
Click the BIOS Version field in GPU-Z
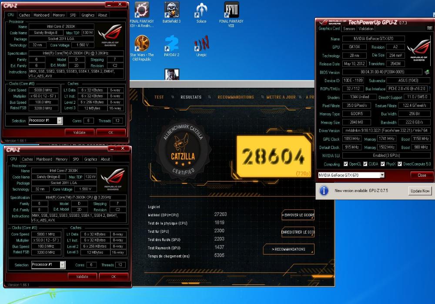pyautogui.click(x=382, y=72)
